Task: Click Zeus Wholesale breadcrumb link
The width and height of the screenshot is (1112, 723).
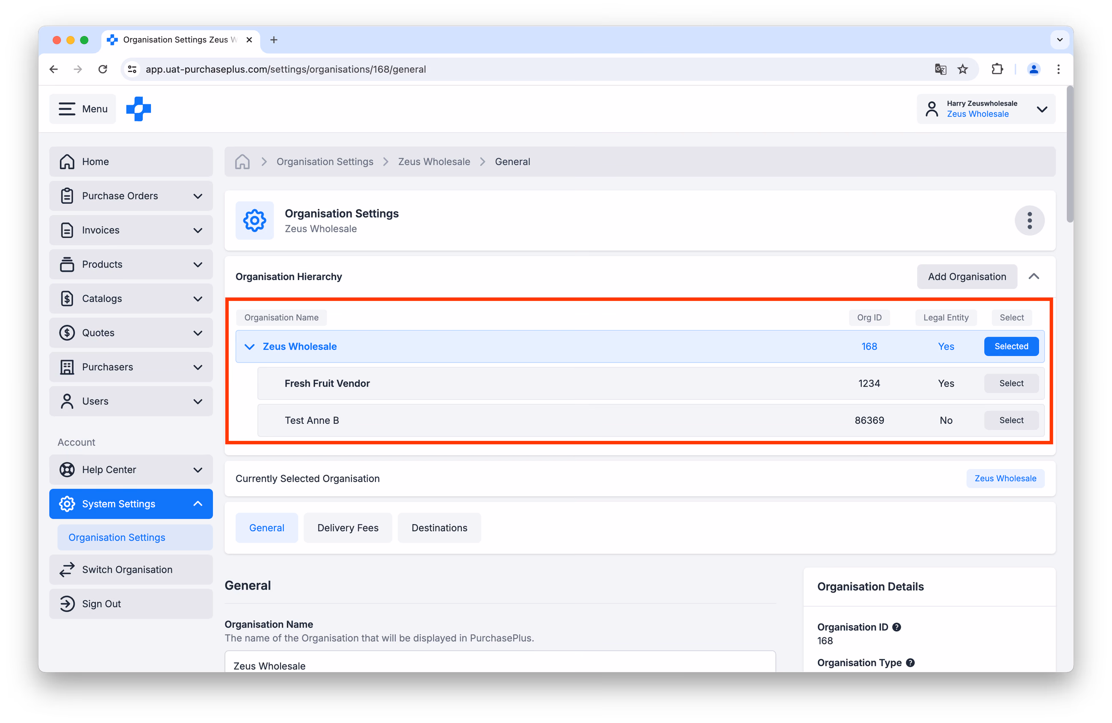Action: coord(434,162)
